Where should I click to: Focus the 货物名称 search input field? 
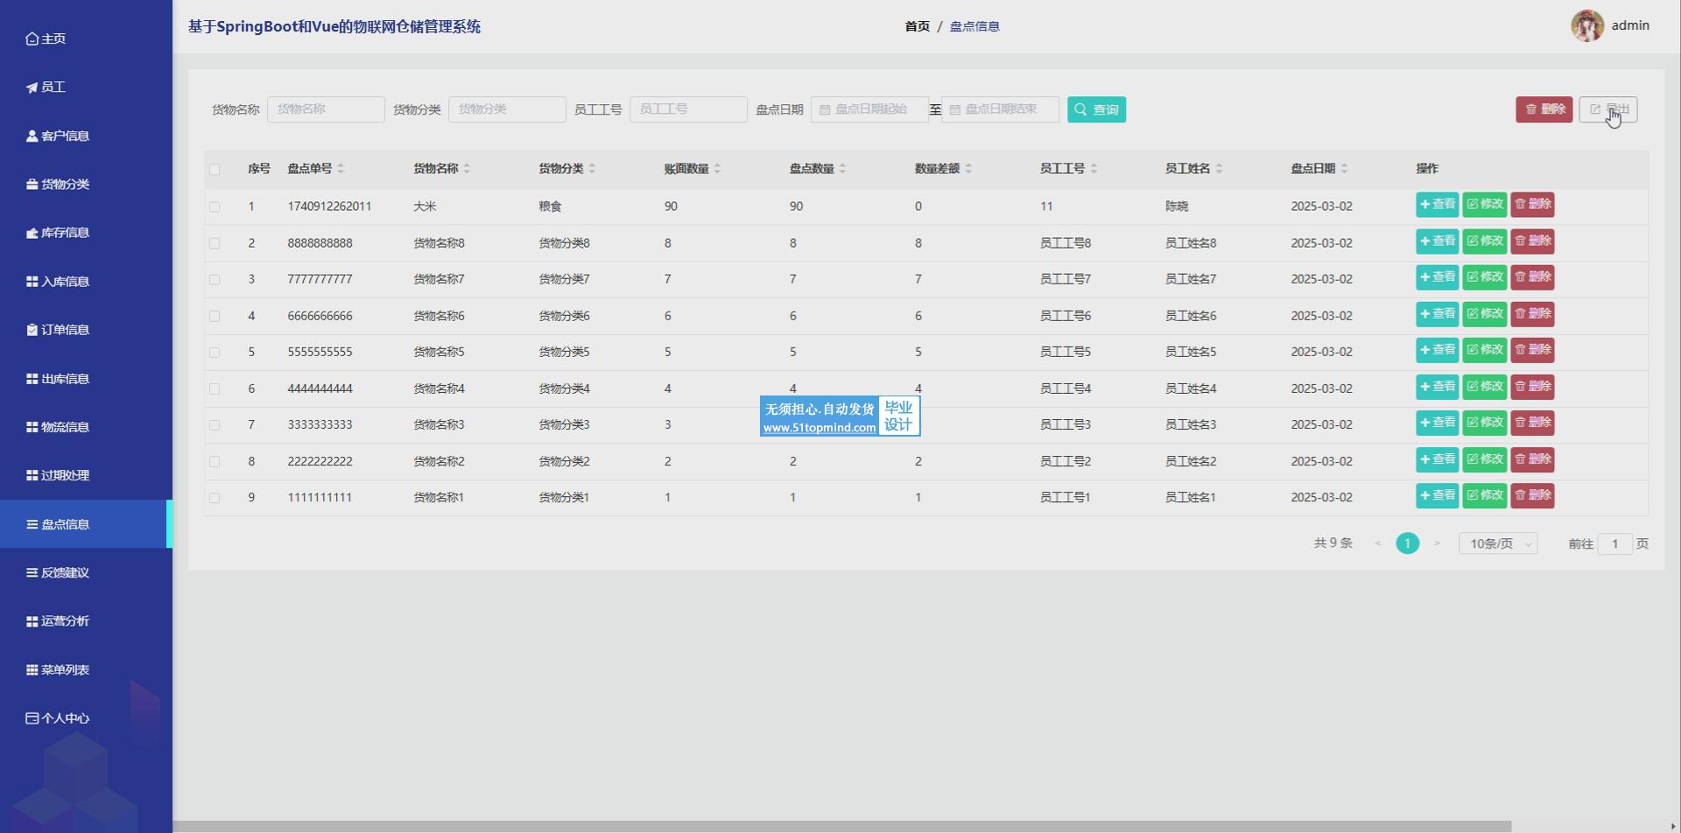pos(326,109)
